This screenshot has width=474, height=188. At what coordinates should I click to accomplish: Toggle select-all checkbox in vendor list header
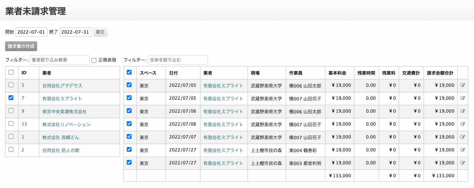coord(11,72)
